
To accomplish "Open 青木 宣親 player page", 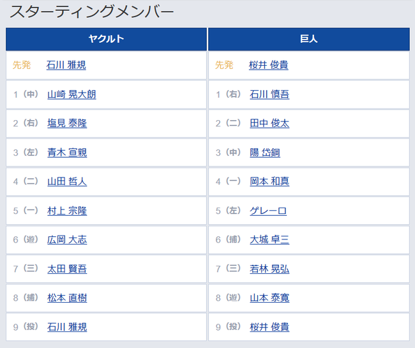I will point(67,153).
